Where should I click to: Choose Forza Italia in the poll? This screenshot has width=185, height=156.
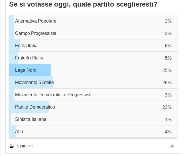[26, 46]
